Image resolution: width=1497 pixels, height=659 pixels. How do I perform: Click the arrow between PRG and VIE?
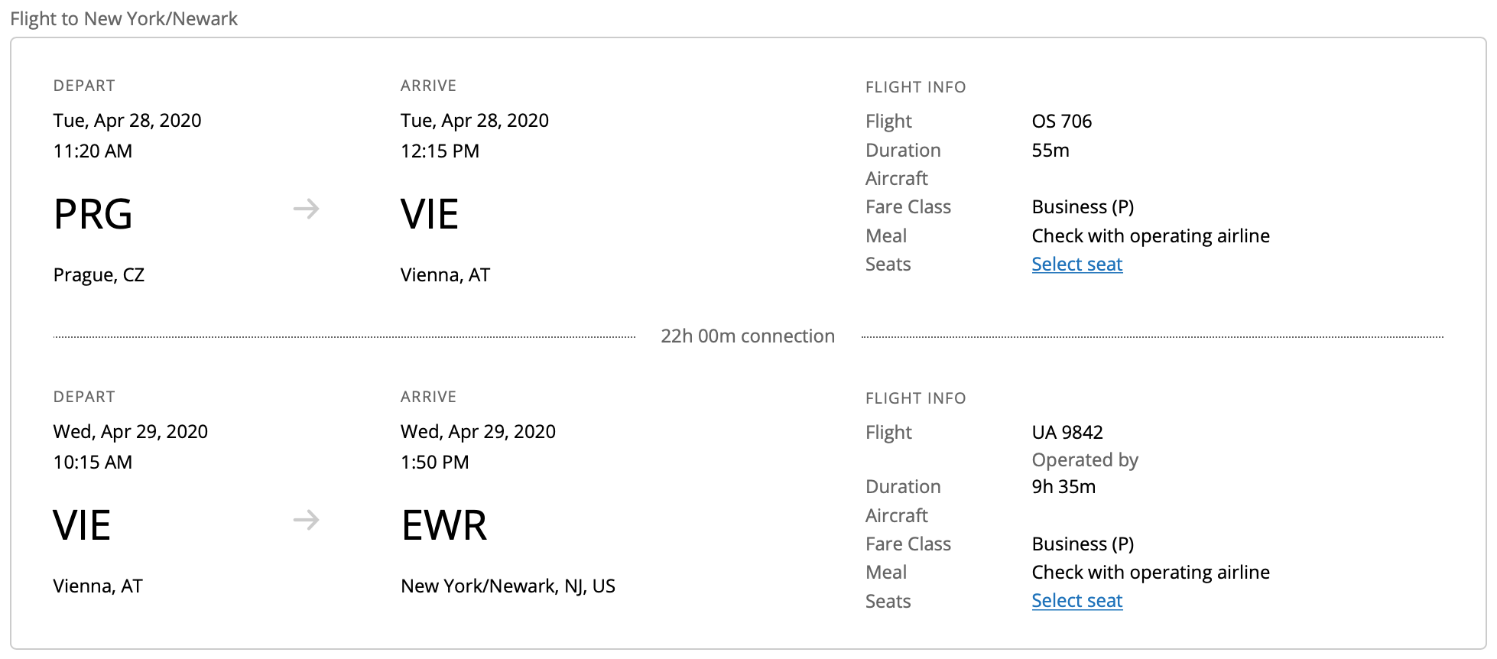click(x=306, y=209)
